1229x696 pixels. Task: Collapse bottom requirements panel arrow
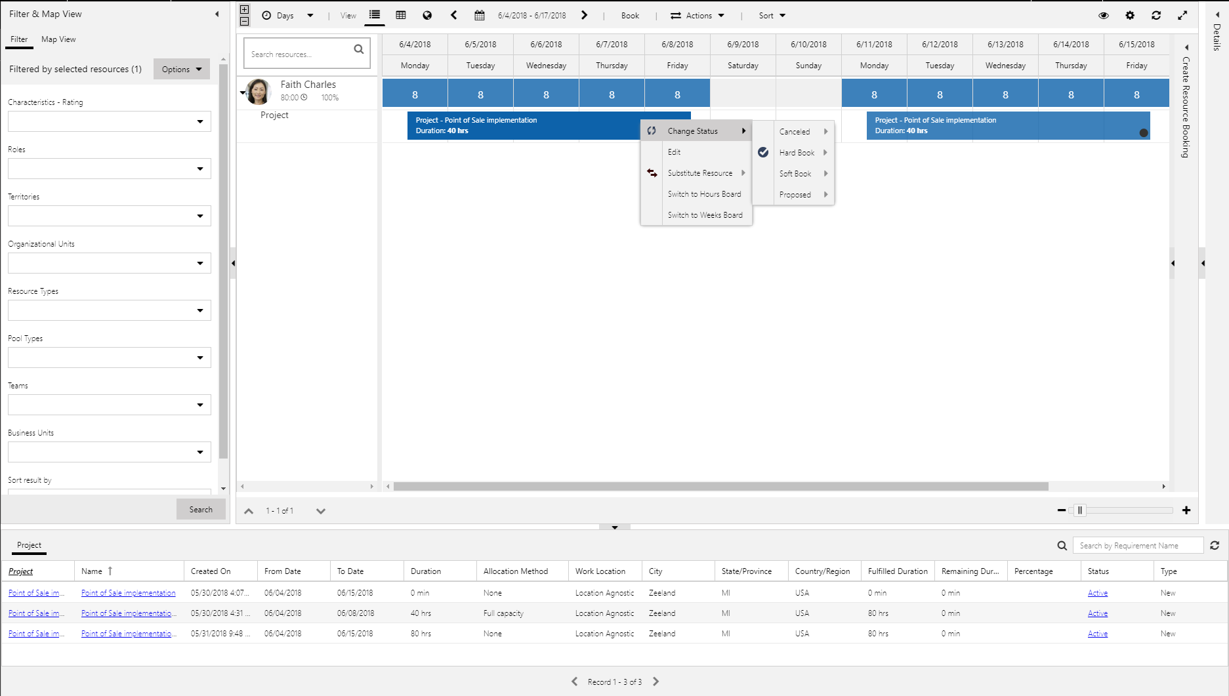pyautogui.click(x=615, y=527)
